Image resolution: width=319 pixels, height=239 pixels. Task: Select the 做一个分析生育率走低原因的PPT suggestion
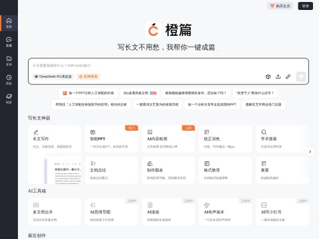[212, 104]
